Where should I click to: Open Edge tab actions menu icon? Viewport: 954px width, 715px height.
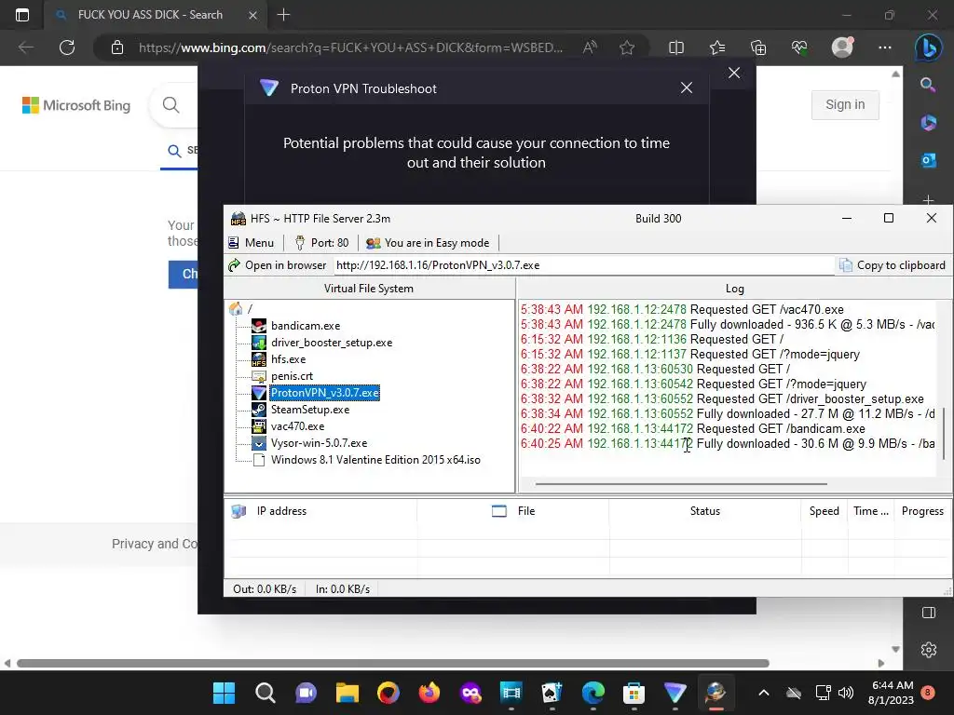pos(22,15)
